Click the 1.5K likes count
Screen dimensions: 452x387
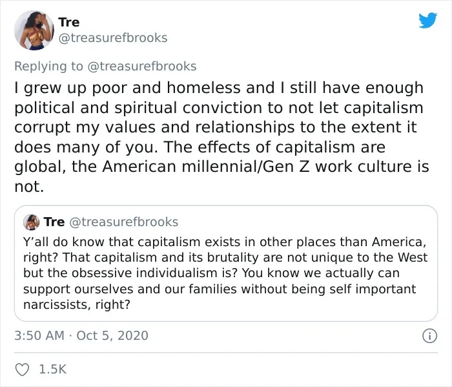(53, 370)
